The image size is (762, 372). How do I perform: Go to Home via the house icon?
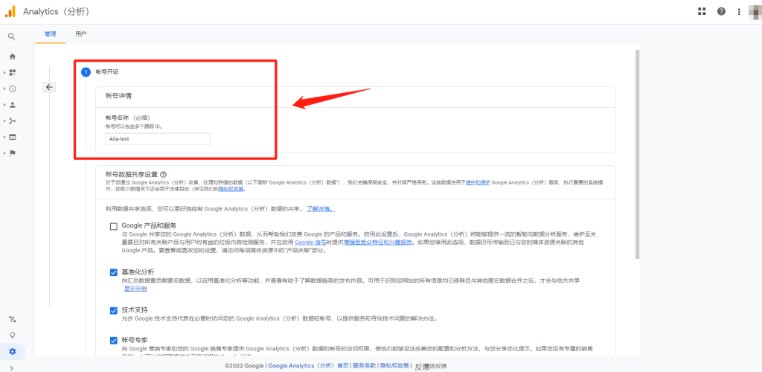tap(13, 57)
